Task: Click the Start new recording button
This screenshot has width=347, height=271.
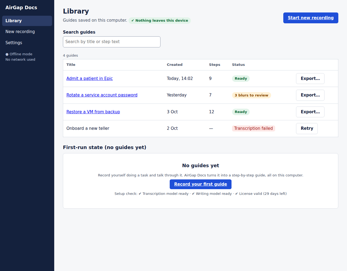Action: pyautogui.click(x=311, y=18)
